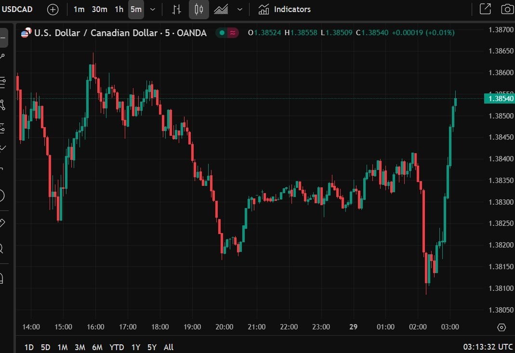Open the USDCAD symbol search
Viewport: 515px width, 353px height.
coord(17,9)
